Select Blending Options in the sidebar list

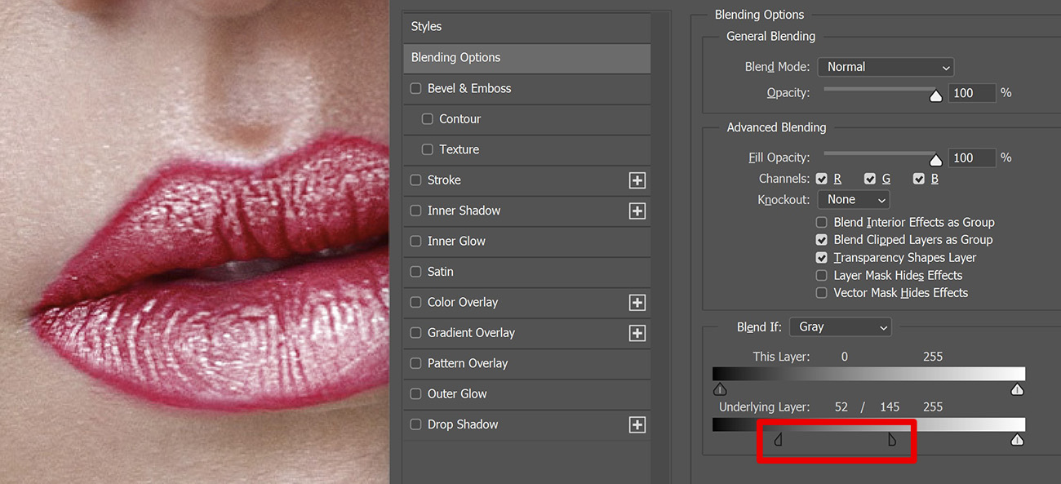(526, 58)
